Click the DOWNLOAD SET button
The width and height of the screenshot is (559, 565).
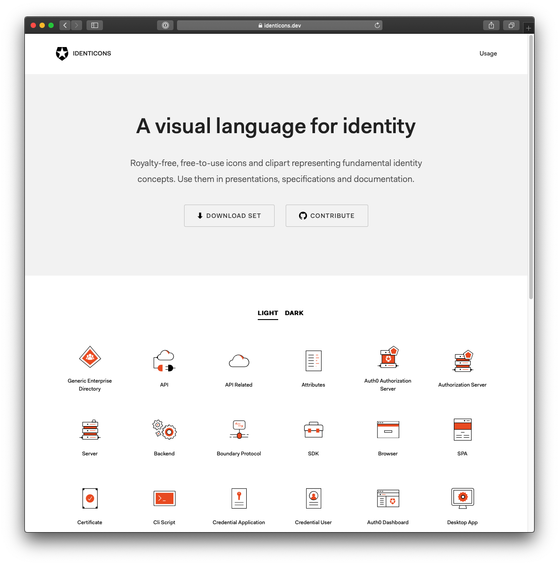pyautogui.click(x=229, y=216)
